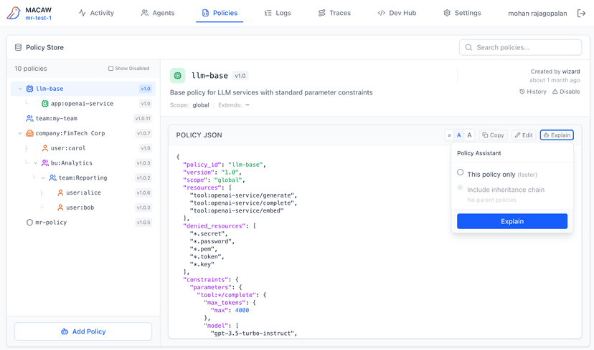Viewport: 594px width, 350px height.
Task: Click the llm-base policy icon in header
Action: click(178, 75)
